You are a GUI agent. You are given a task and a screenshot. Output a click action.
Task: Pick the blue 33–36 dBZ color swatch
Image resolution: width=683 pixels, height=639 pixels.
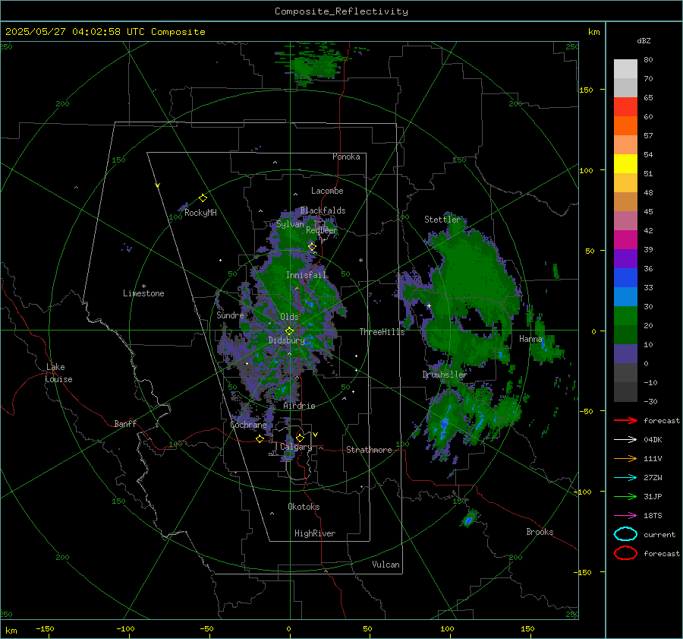click(x=625, y=277)
